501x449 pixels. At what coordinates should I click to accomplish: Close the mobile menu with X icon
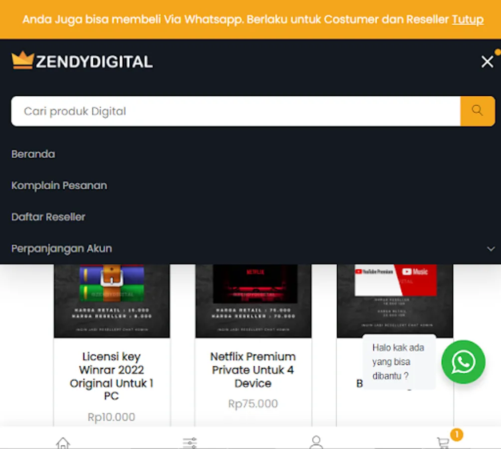click(487, 61)
